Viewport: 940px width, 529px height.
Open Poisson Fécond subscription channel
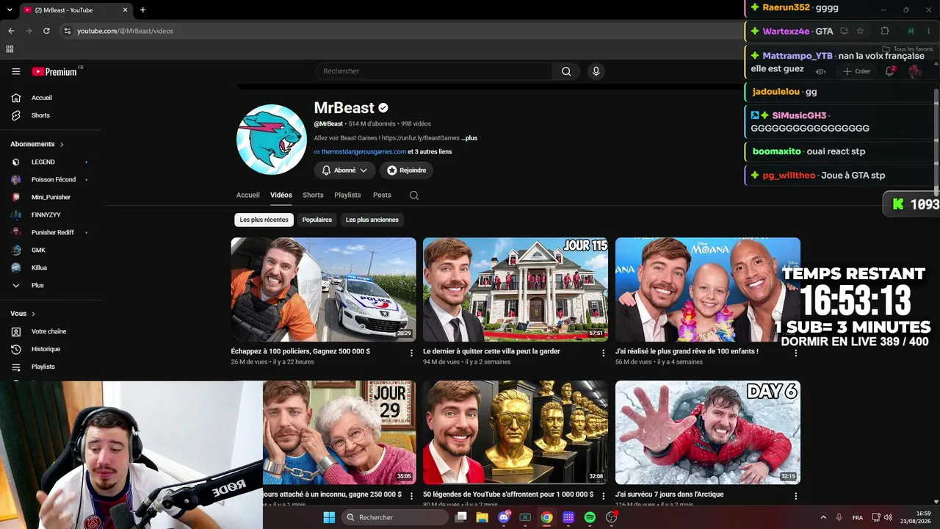point(54,179)
